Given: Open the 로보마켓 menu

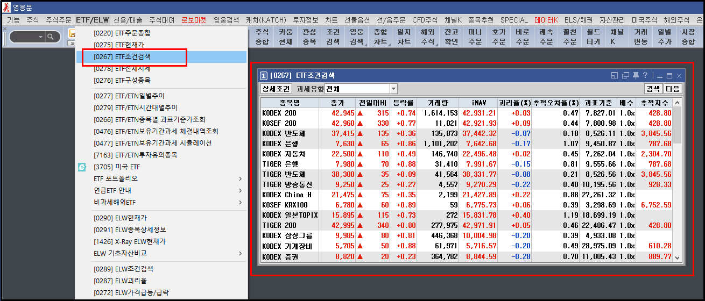Looking at the screenshot, I should (194, 20).
